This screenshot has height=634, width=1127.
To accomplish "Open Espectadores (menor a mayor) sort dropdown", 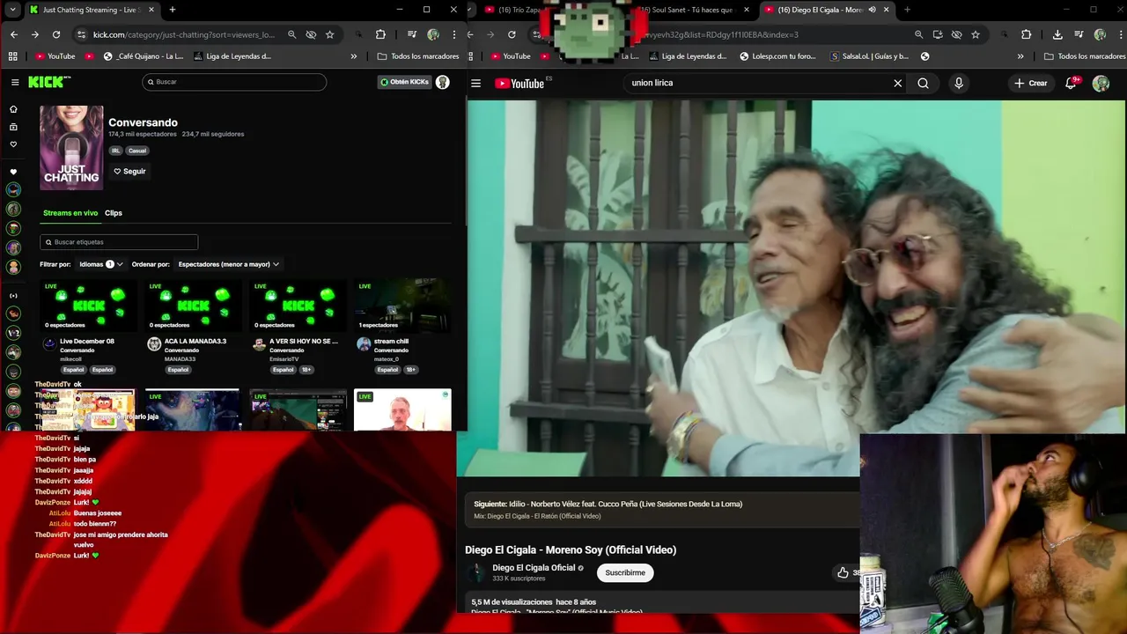I will pyautogui.click(x=228, y=264).
